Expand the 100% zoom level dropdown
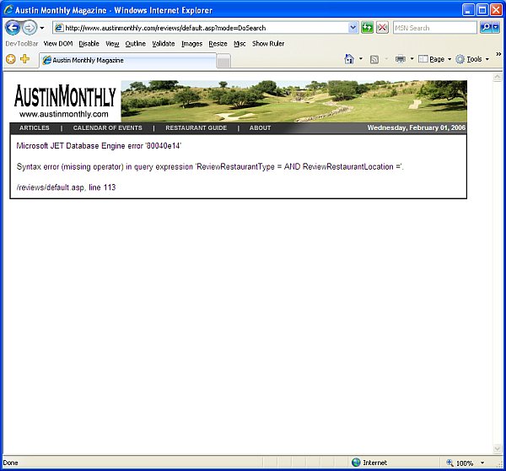 [x=482, y=463]
